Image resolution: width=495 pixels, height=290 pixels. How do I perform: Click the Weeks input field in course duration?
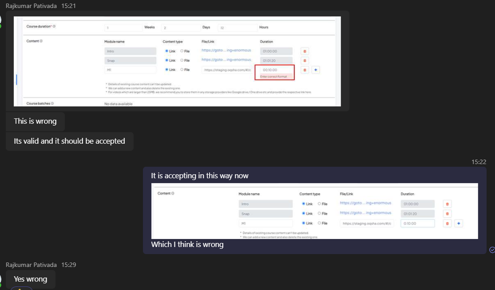click(x=122, y=27)
